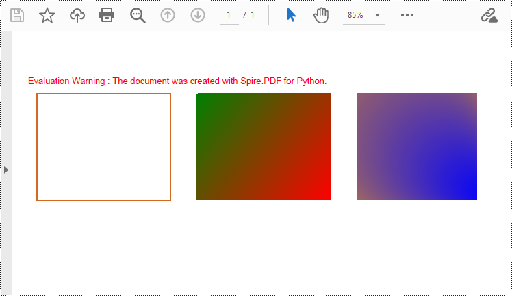Click the green-to-red gradient rectangle
Viewport: 512px width, 296px height.
264,147
